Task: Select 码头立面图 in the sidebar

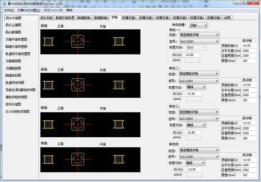Action: [13, 25]
